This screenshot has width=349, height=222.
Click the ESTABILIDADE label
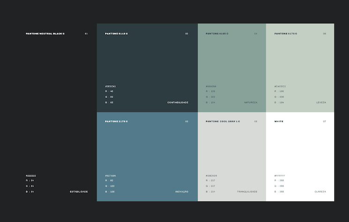coord(79,192)
